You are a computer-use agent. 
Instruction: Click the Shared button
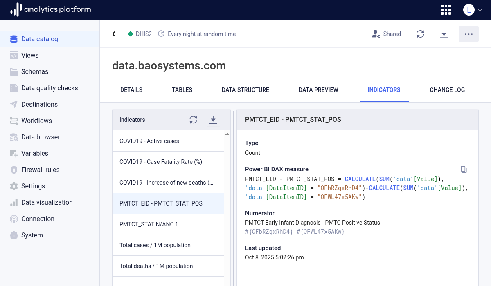(x=386, y=34)
